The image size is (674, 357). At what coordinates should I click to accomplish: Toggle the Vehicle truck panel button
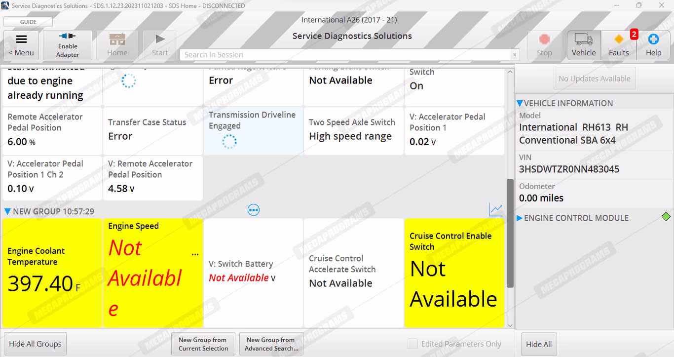pos(584,45)
